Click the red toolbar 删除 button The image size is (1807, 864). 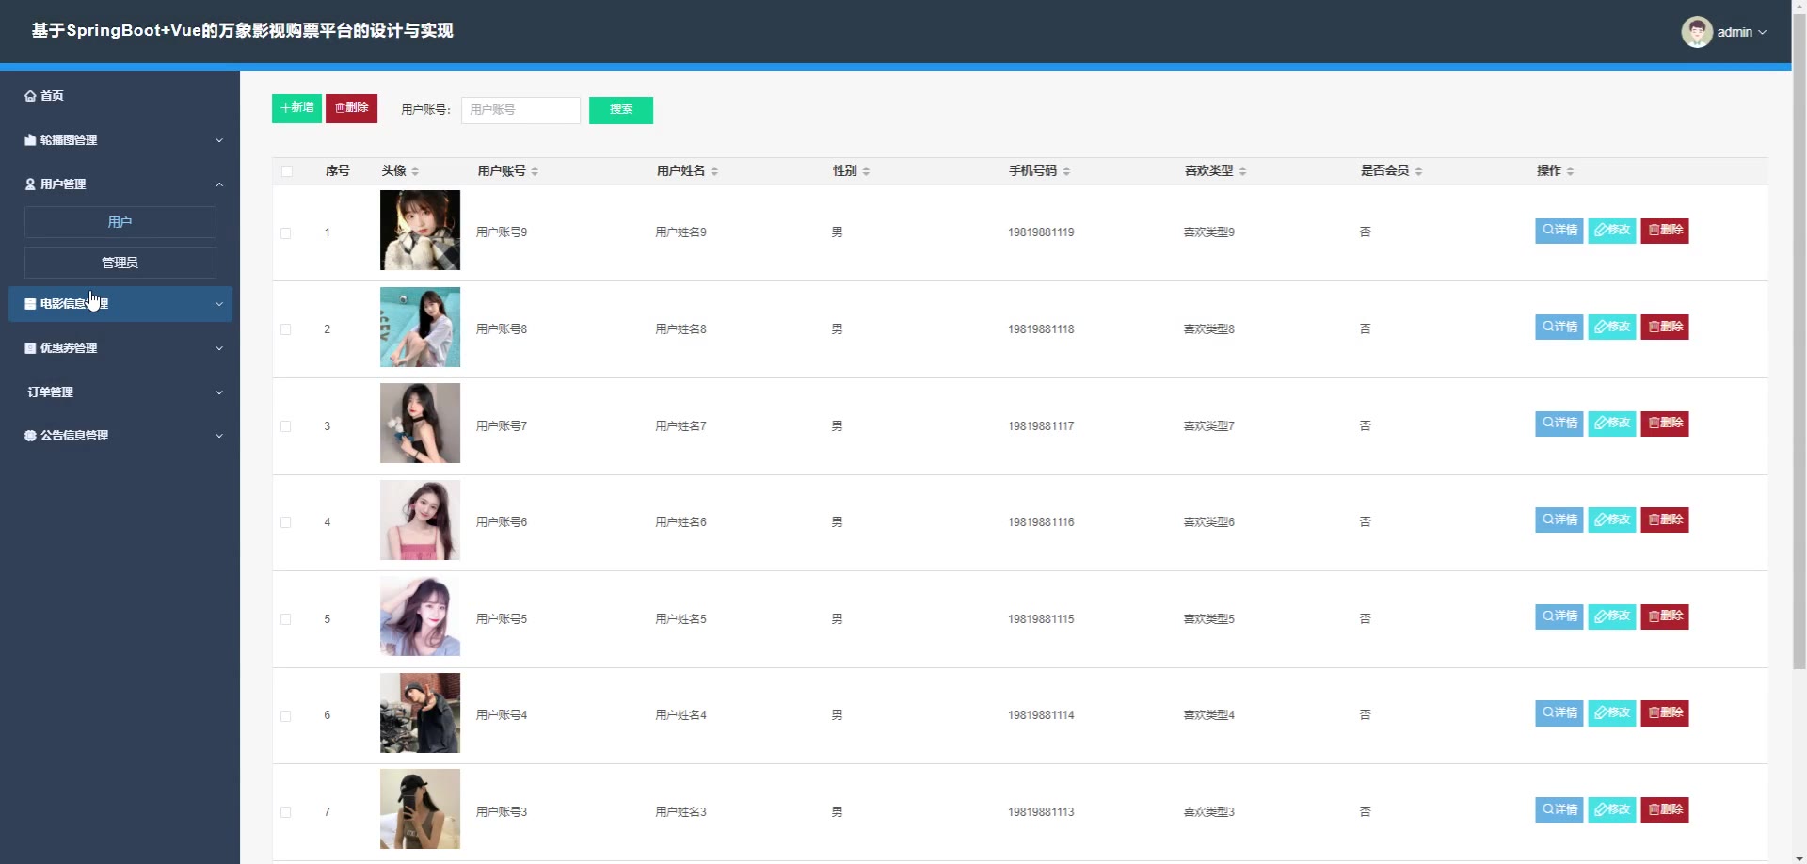click(351, 108)
